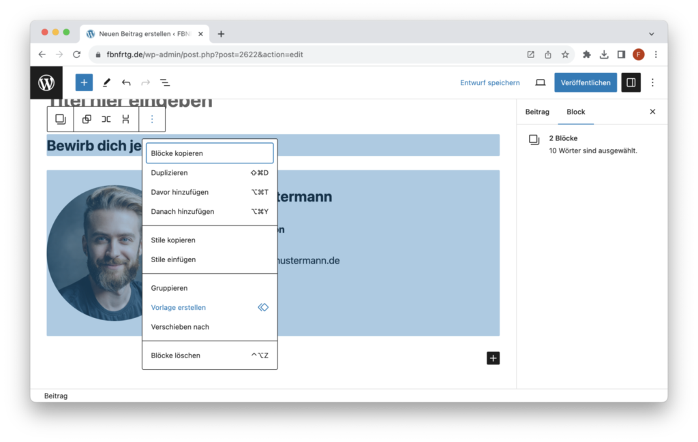The image size is (698, 442).
Task: Open the WordPress logo dashboard link
Action: 46,82
